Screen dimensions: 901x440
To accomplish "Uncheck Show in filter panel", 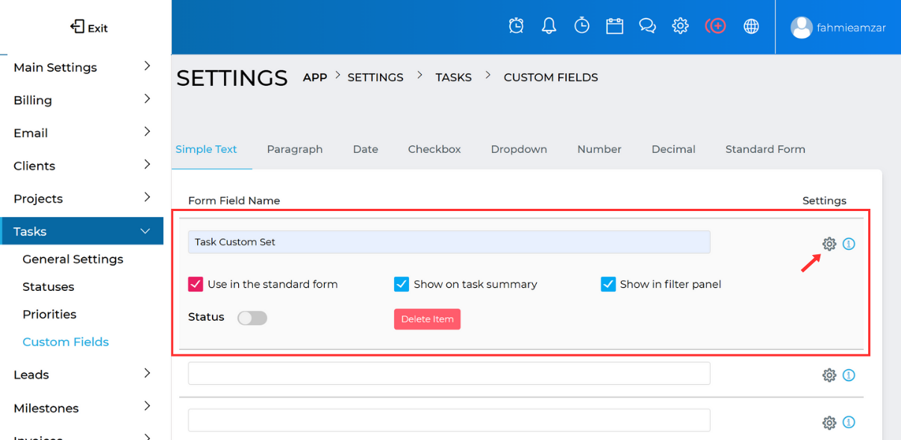I will click(x=608, y=284).
